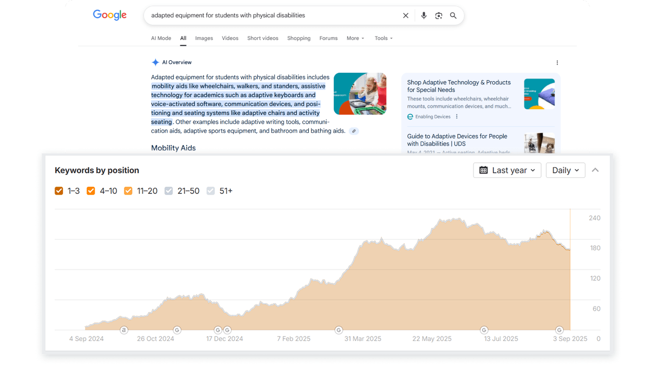This screenshot has height=365, width=657.
Task: Click in the Google search input field
Action: click(x=270, y=16)
